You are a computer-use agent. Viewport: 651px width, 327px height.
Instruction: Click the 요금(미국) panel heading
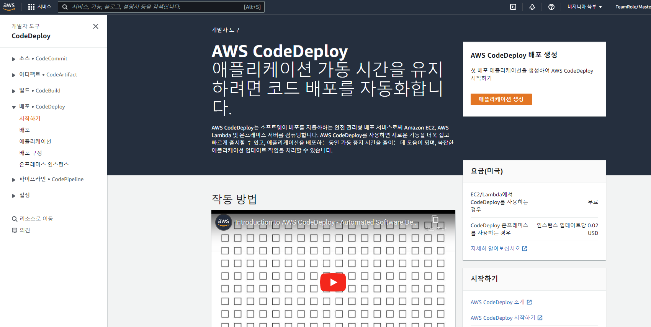[487, 171]
